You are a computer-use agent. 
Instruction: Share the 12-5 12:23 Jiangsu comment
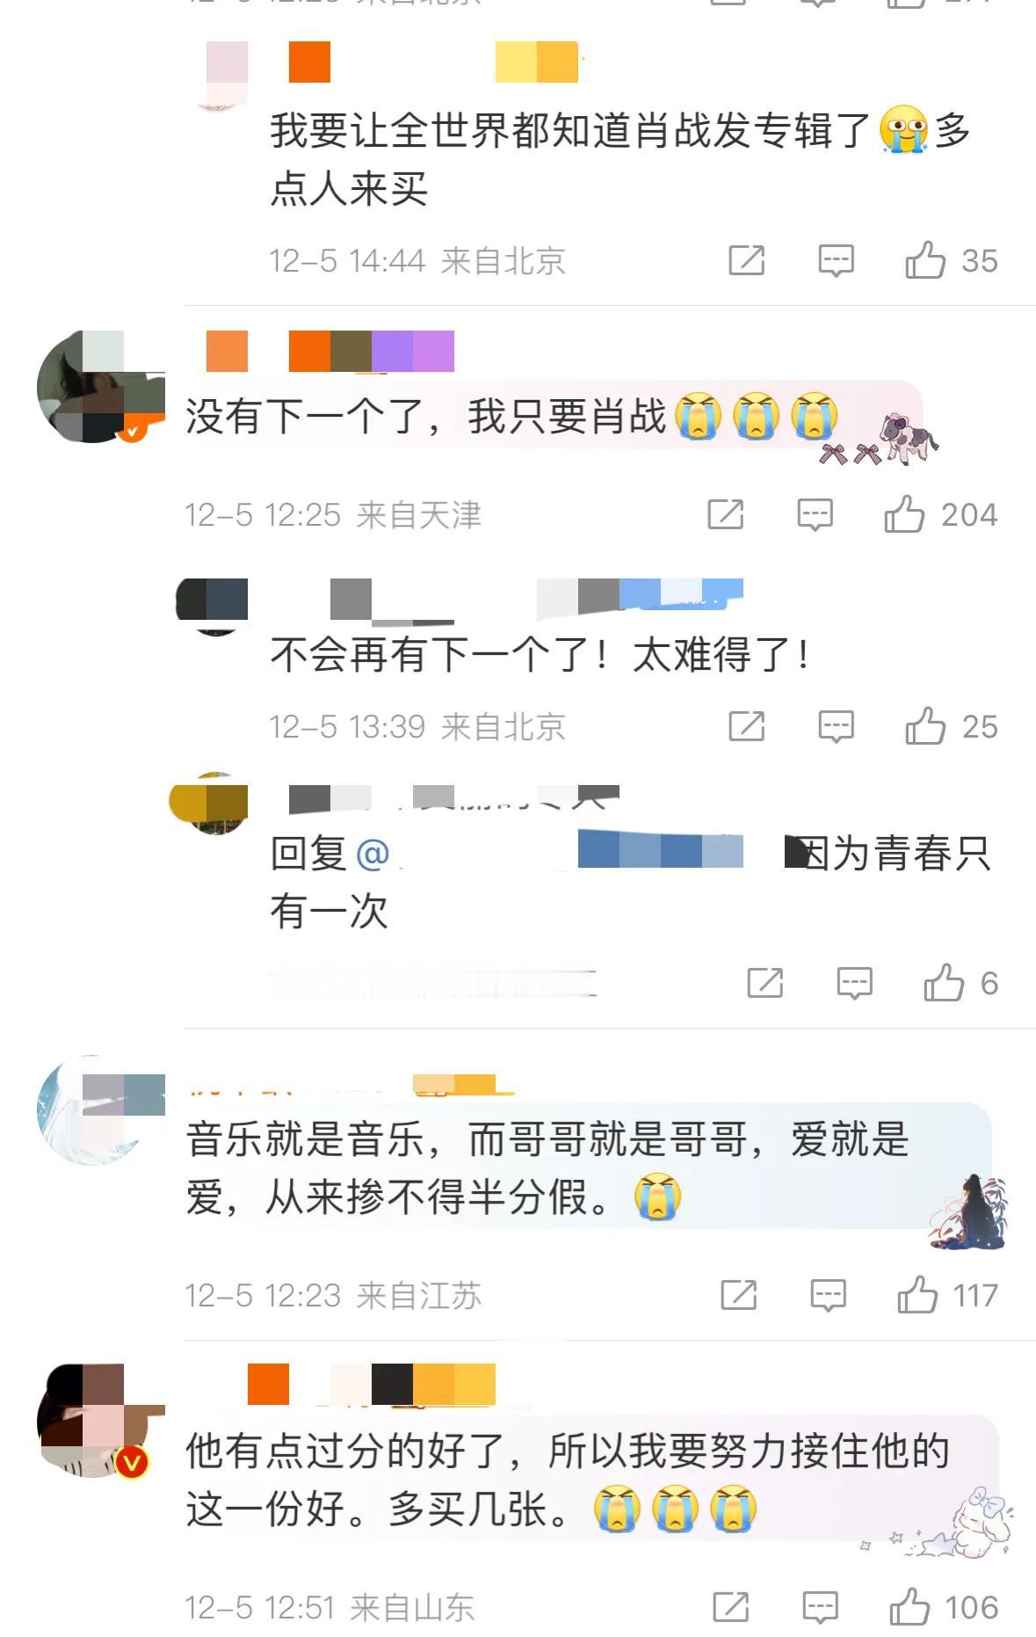(739, 1295)
